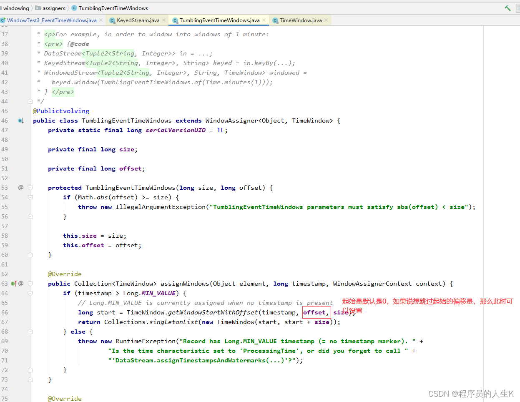
Task: Click the assigners folder icon in breadcrumb
Action: pos(38,8)
